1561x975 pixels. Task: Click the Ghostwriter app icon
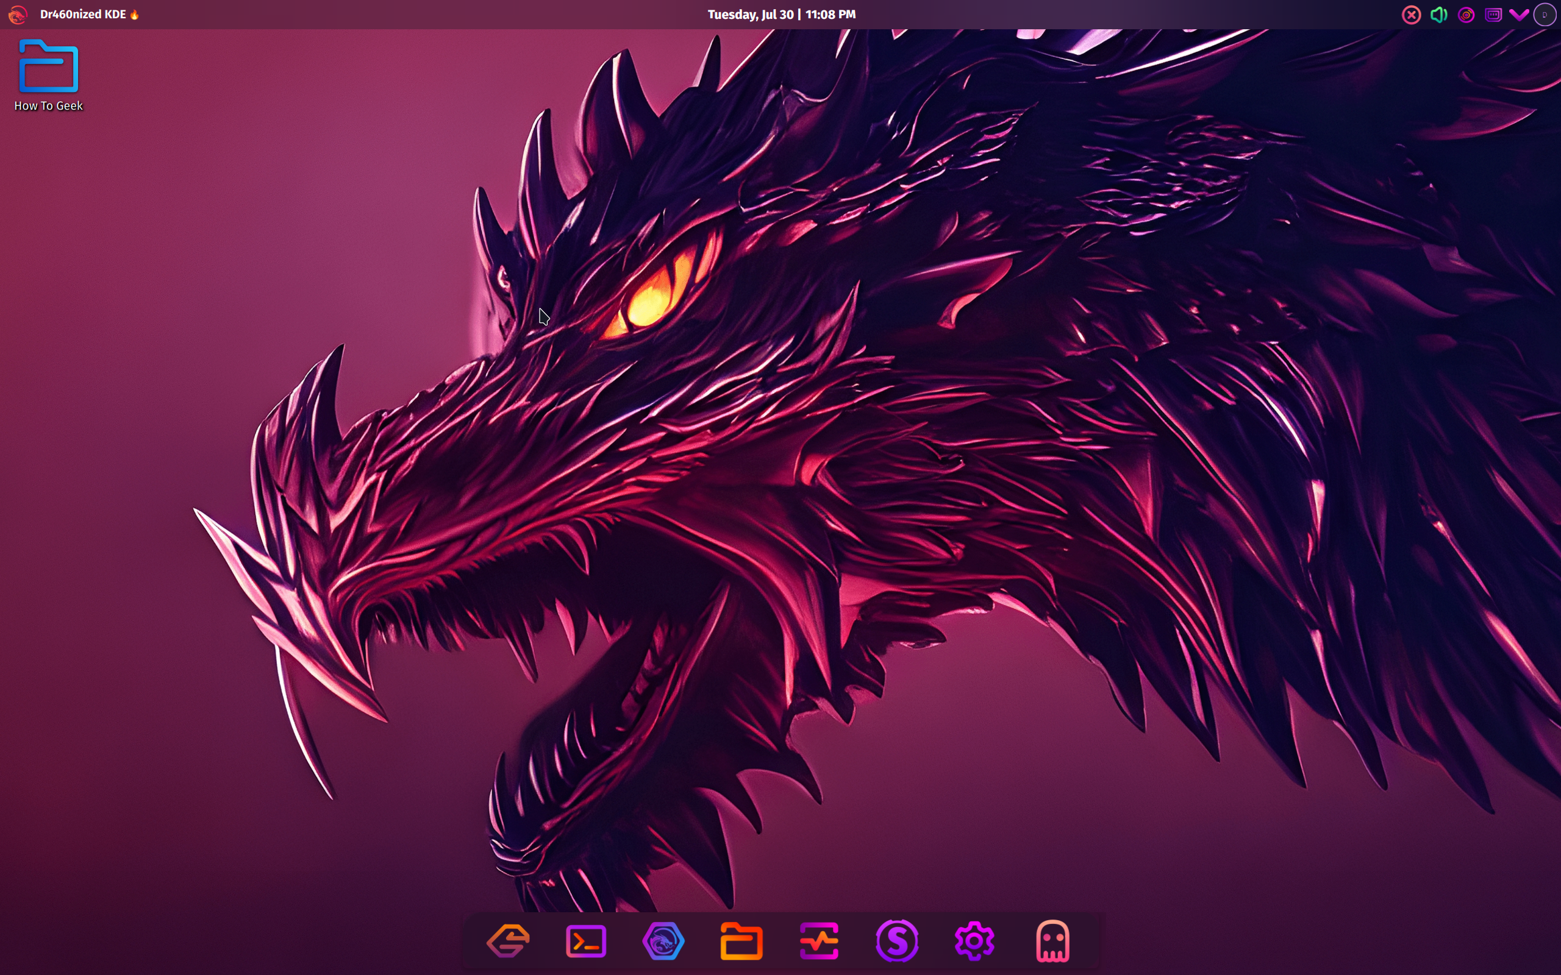click(x=1051, y=941)
